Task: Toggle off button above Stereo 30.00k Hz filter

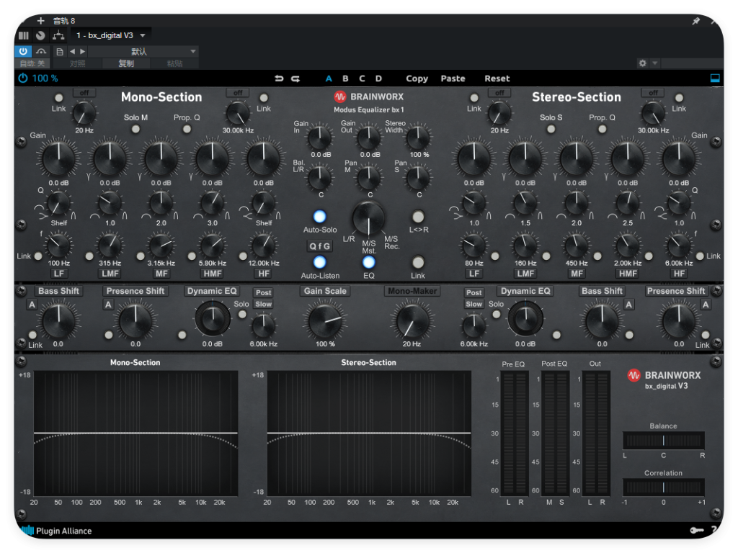Action: (653, 93)
